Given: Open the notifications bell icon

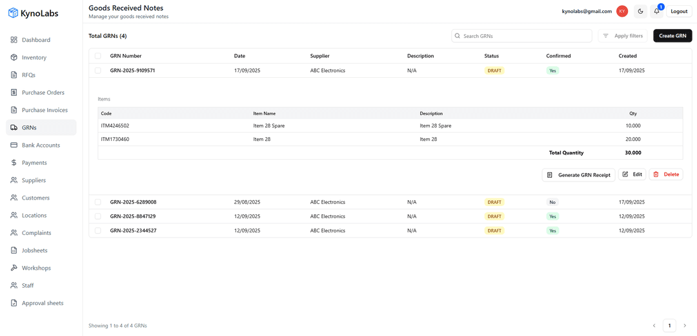Looking at the screenshot, I should [x=657, y=11].
